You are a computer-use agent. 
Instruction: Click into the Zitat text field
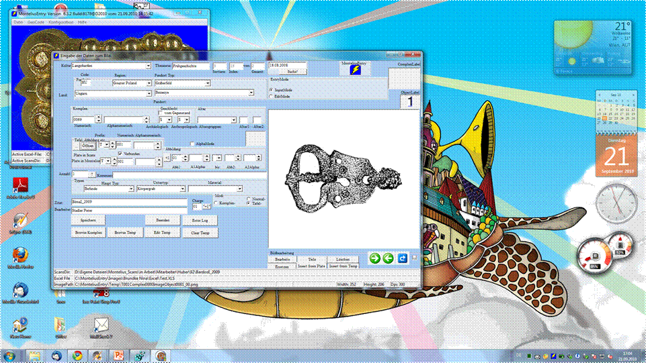[x=129, y=202]
